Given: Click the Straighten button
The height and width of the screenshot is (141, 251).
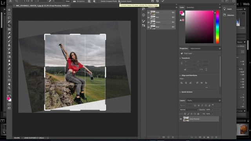Looking at the screenshot, I should pyautogui.click(x=79, y=1).
